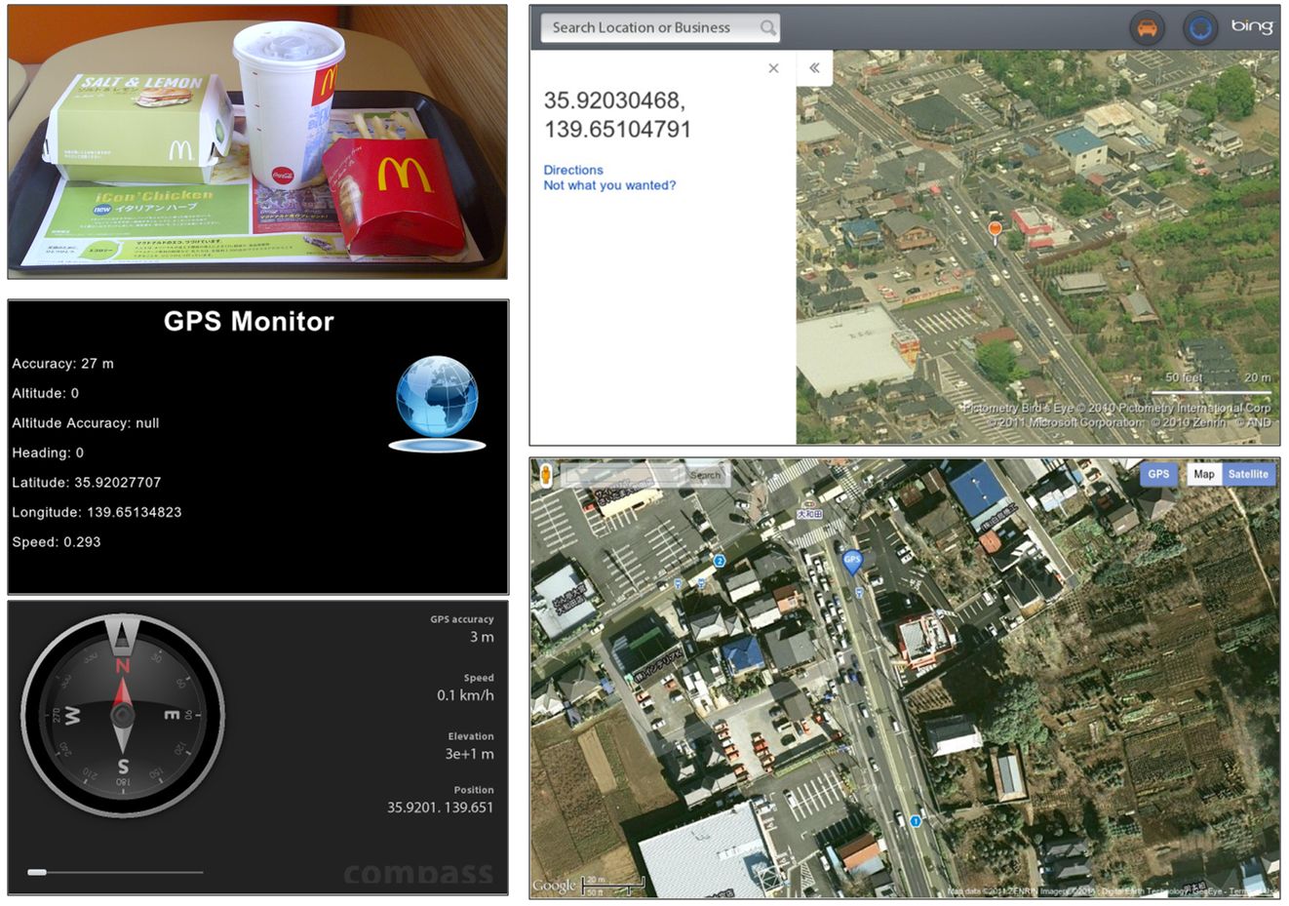Select the GPS Monitor title

click(x=249, y=321)
